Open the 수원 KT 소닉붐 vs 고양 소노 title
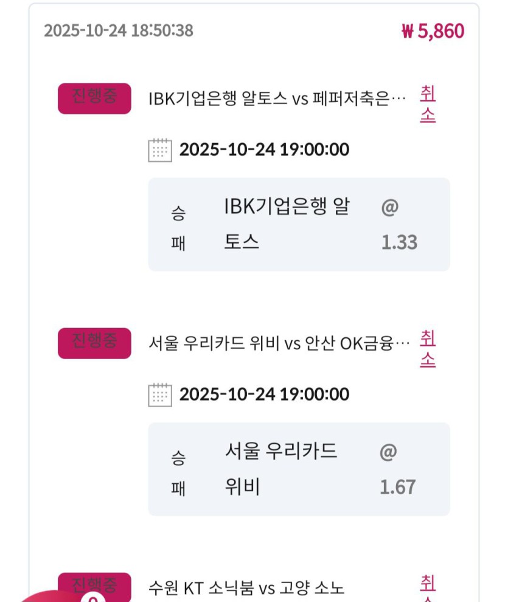The width and height of the screenshot is (508, 602). 246,588
